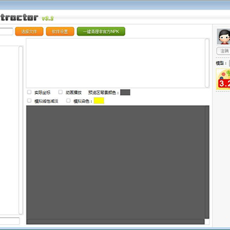
Task: Click green 一键清理非官方NPK button
Action: 101,31
